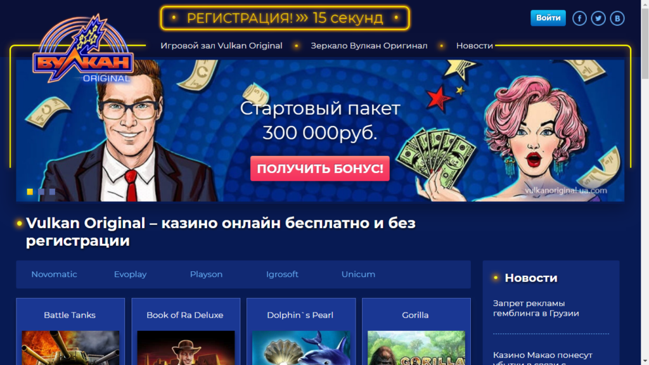Open Зеркало Вулкан Оригинал menu item

click(369, 46)
